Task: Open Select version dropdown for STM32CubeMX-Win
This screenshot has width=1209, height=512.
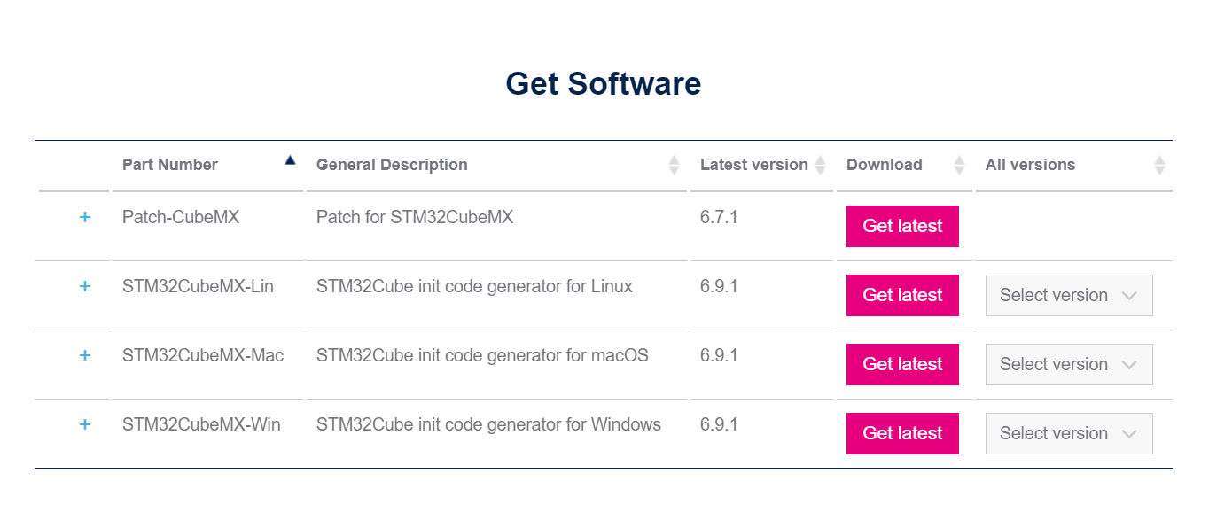Action: (x=1068, y=433)
